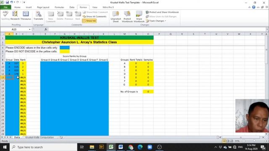This screenshot has width=269, height=151.
Task: Go to Next comment
Action: pyautogui.click(x=78, y=16)
